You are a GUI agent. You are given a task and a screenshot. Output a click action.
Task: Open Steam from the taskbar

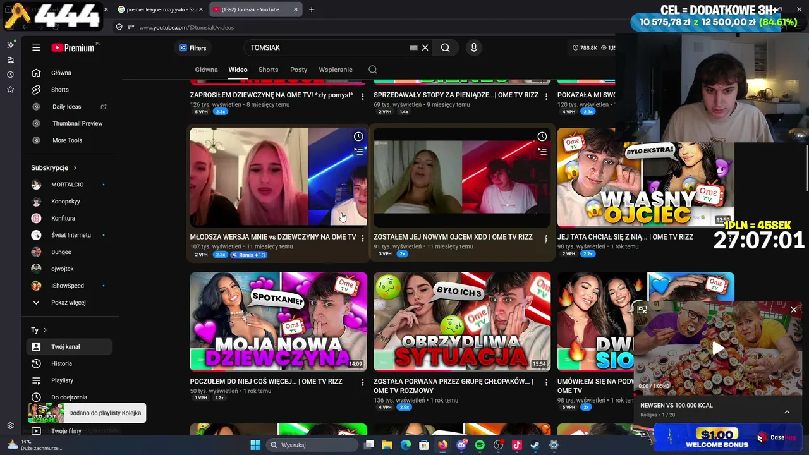(535, 445)
